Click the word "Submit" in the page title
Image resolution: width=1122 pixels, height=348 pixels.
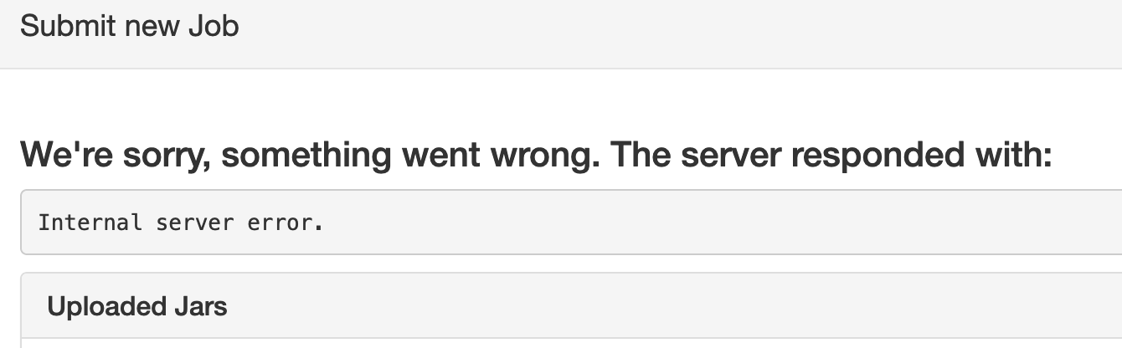click(x=66, y=26)
